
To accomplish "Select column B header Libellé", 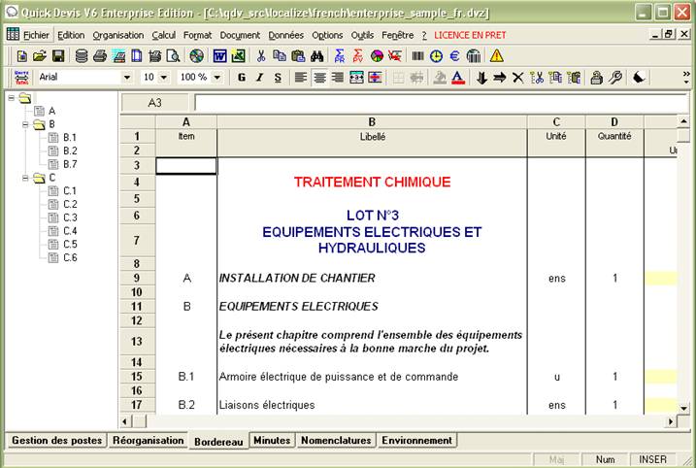I will pos(372,121).
